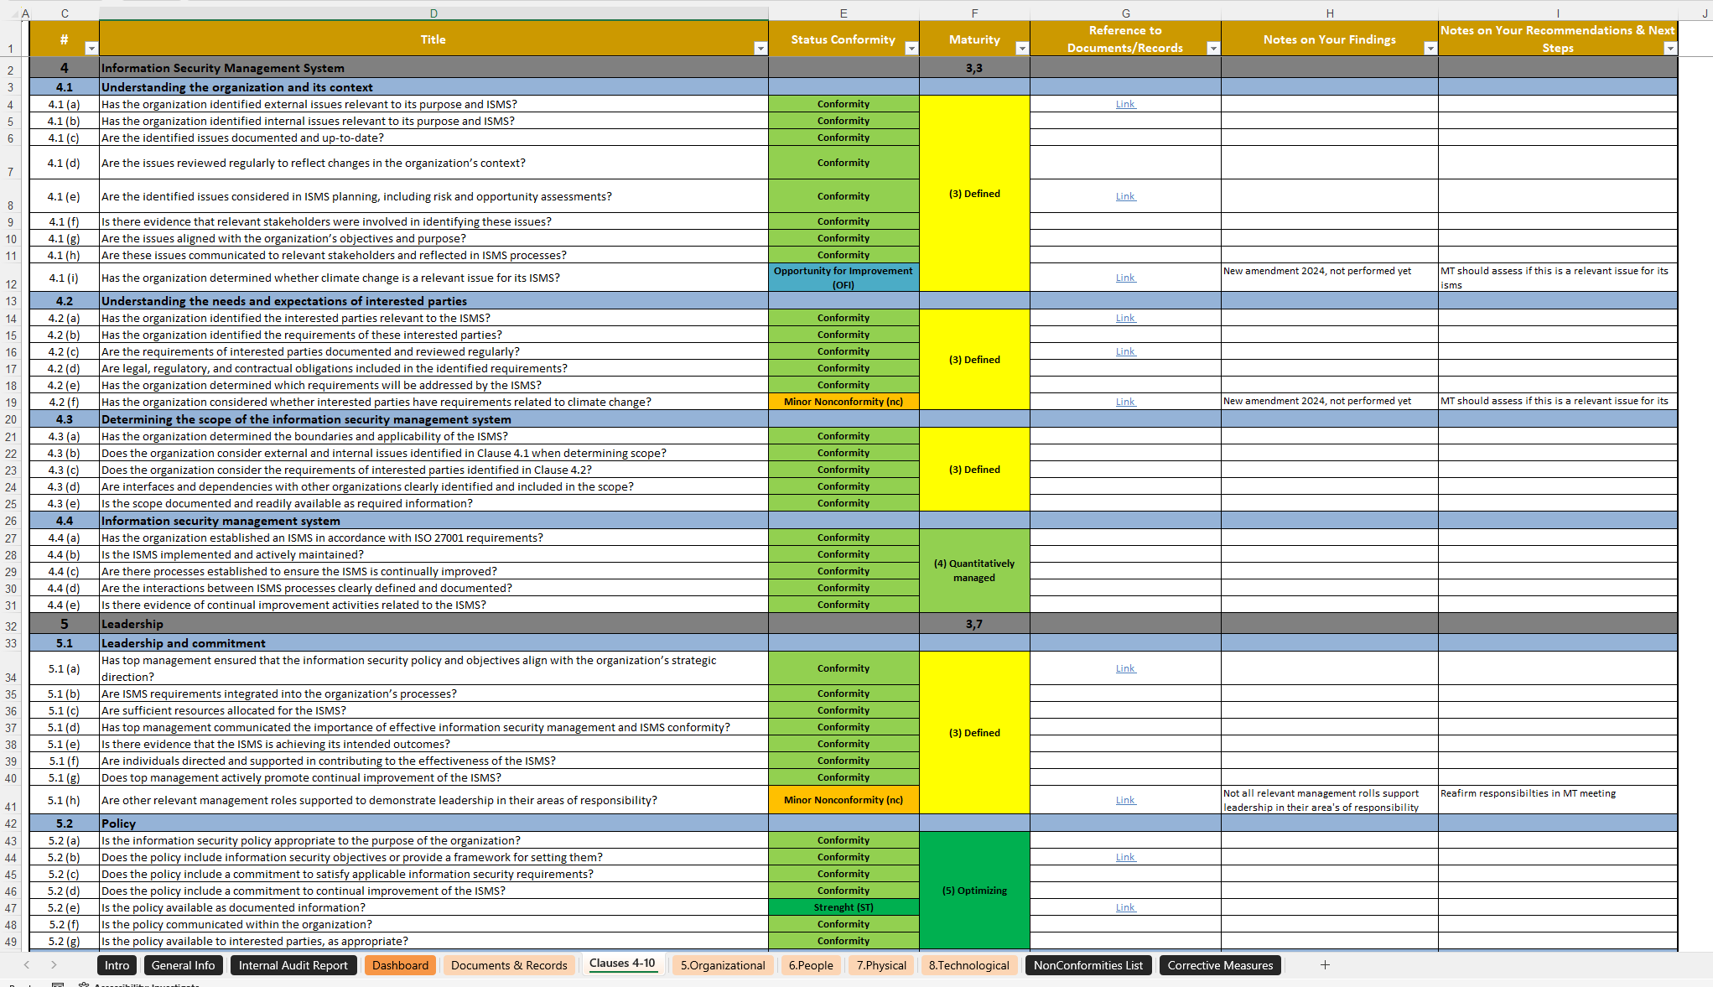Click the next sheet navigation arrow
The width and height of the screenshot is (1713, 987).
[55, 965]
